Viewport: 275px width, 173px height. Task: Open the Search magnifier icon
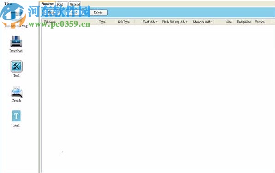point(16,91)
